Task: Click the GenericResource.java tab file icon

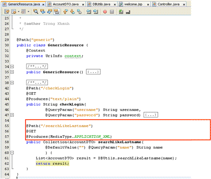Action: [x=5, y=4]
